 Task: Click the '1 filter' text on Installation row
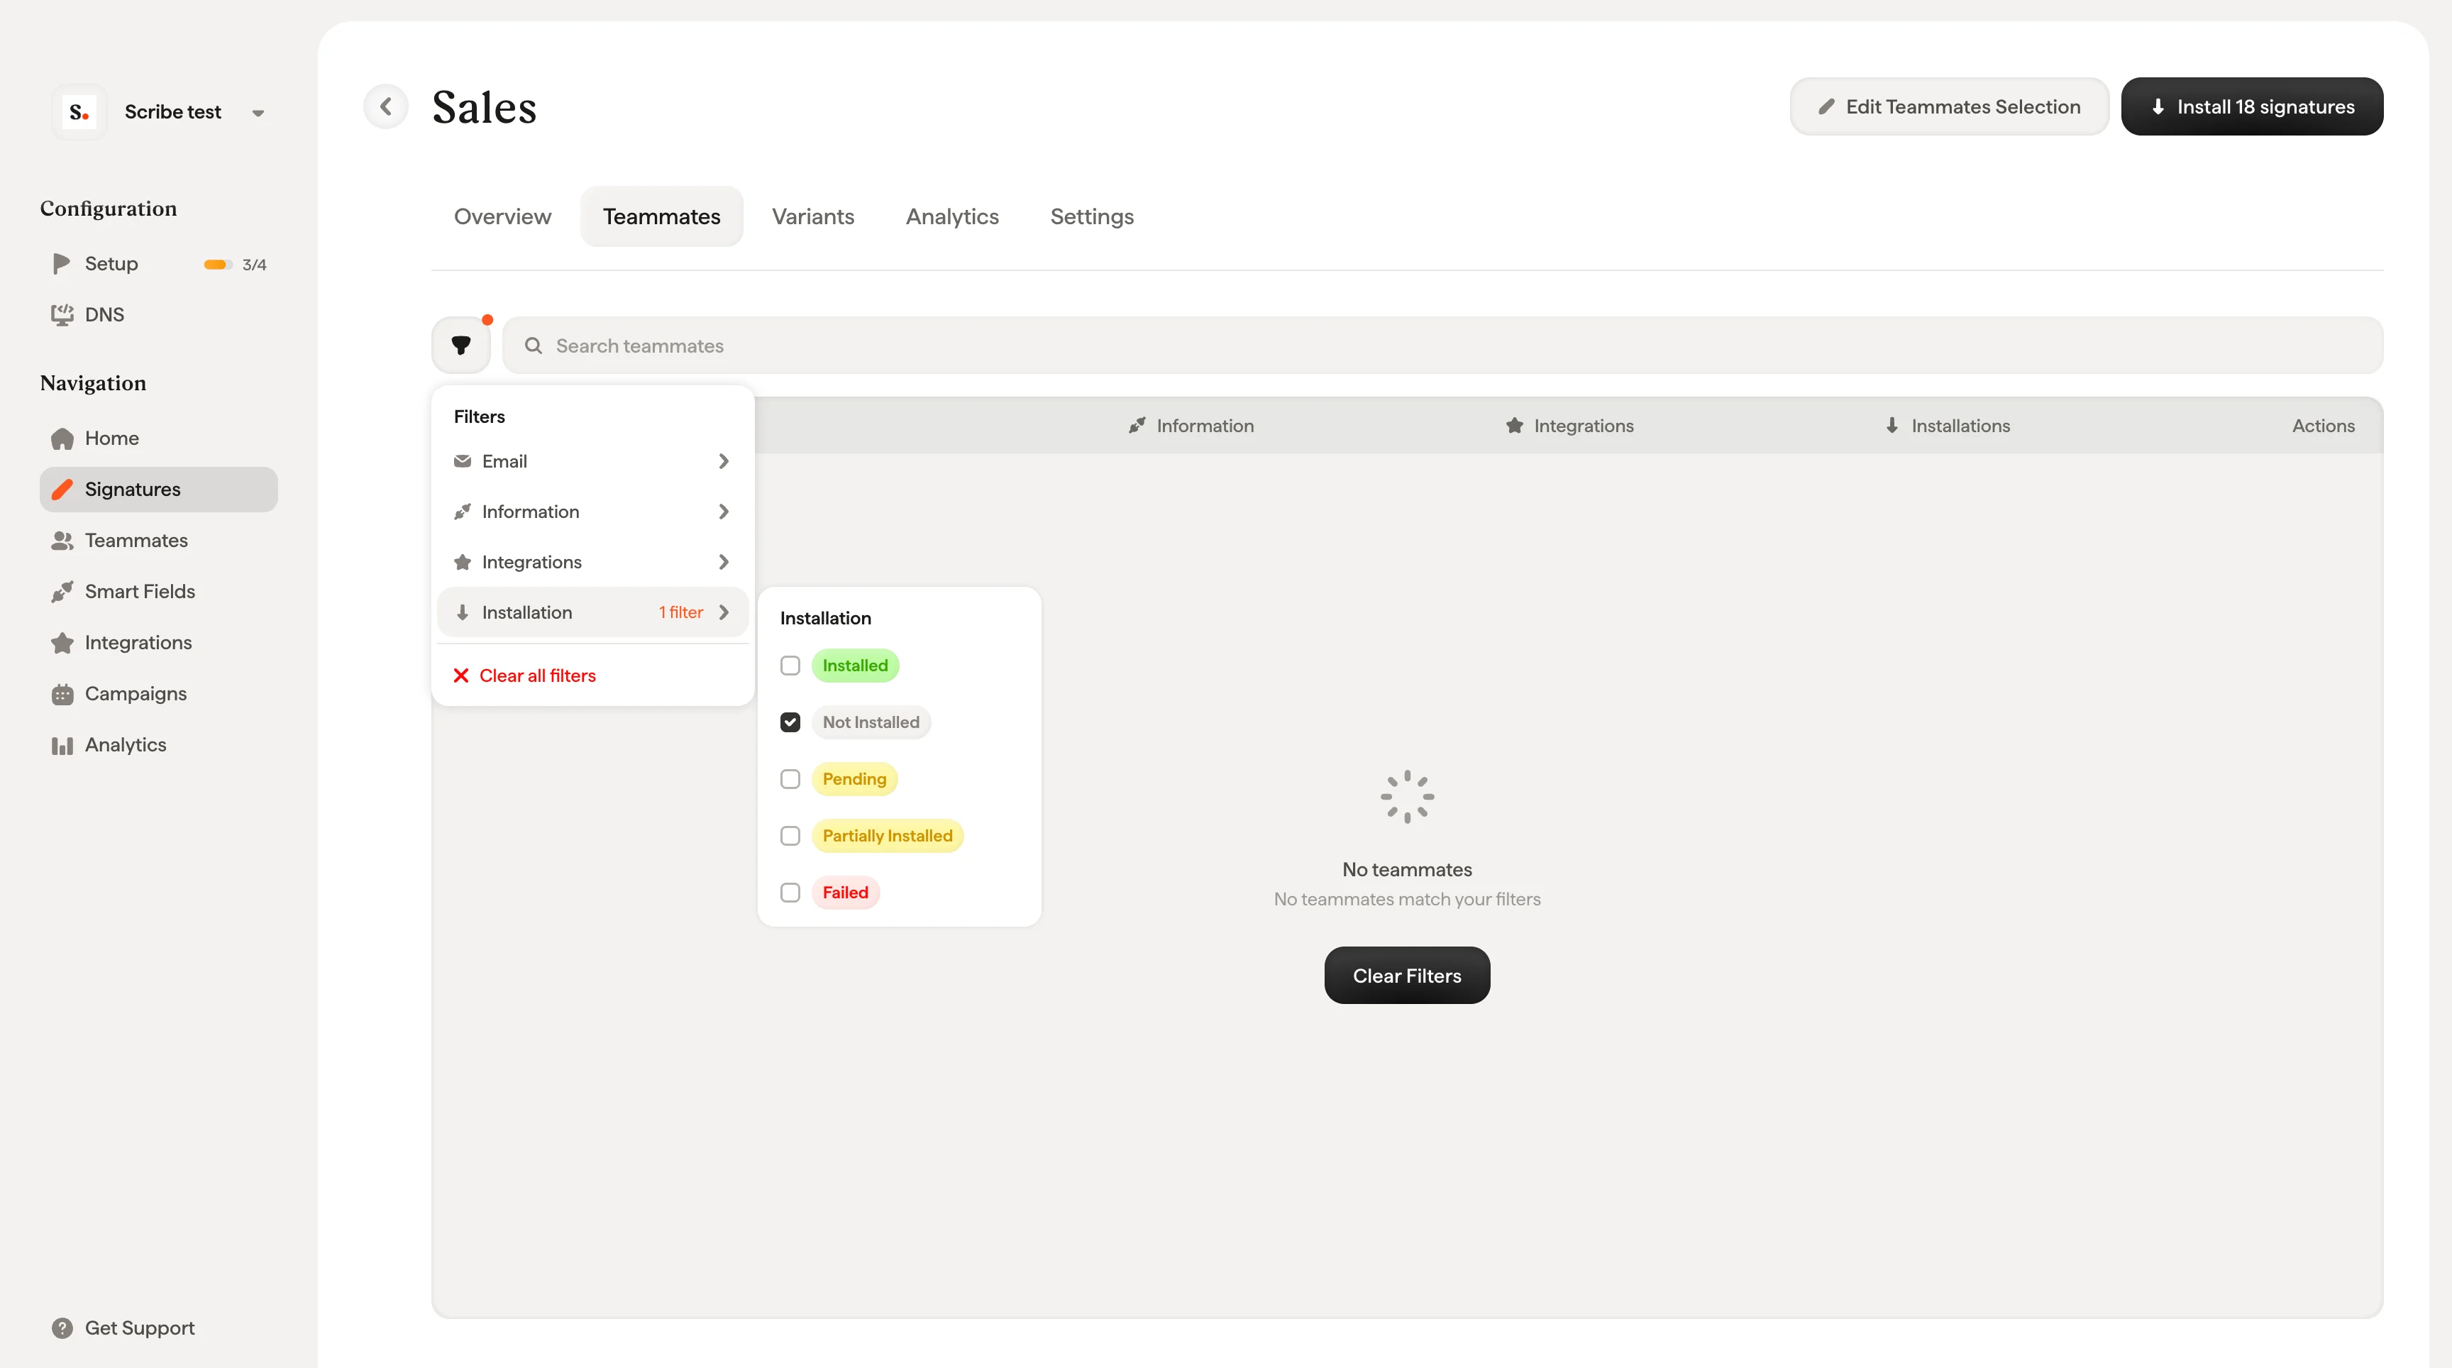point(680,613)
